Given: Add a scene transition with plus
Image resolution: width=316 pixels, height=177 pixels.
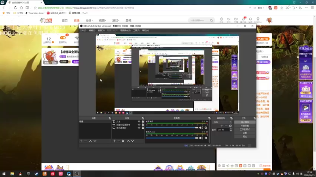Looking at the screenshot, I should pyautogui.click(x=222, y=126).
